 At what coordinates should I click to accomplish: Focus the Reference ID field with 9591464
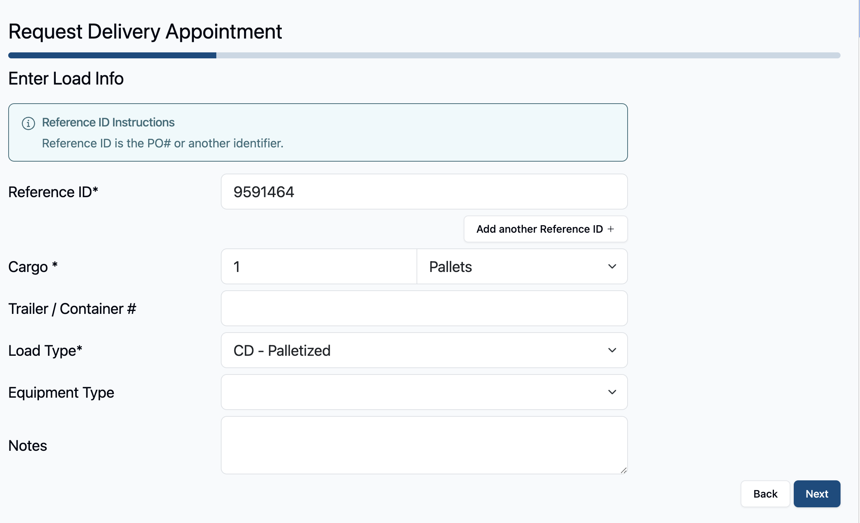(424, 192)
